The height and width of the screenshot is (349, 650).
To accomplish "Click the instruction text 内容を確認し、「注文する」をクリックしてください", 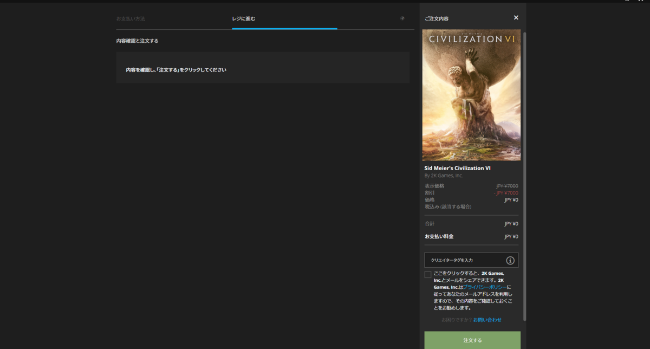I will point(176,70).
